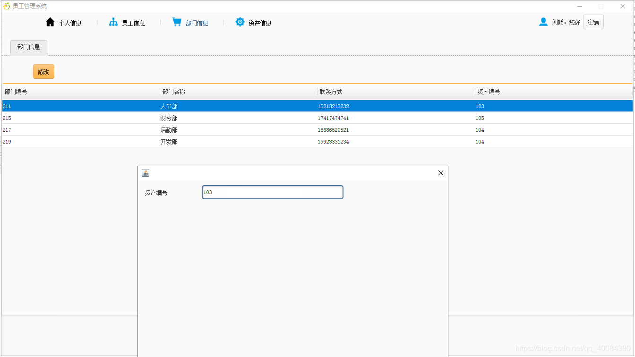Click the phone number 17417474741
The image size is (635, 357).
(x=334, y=118)
